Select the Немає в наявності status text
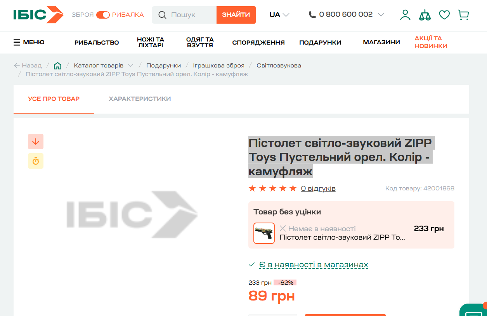 click(322, 229)
